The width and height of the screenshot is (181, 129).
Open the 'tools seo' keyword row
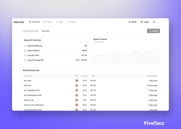(90, 85)
